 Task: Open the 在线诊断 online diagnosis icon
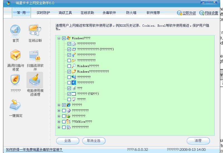tap(35, 30)
